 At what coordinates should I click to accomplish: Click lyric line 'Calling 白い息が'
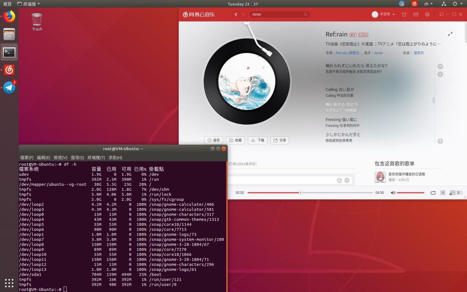click(340, 89)
